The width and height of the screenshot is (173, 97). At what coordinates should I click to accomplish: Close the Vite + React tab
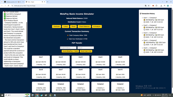(44, 2)
